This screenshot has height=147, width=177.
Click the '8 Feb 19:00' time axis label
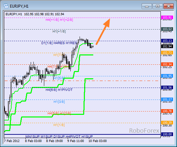[54, 141]
